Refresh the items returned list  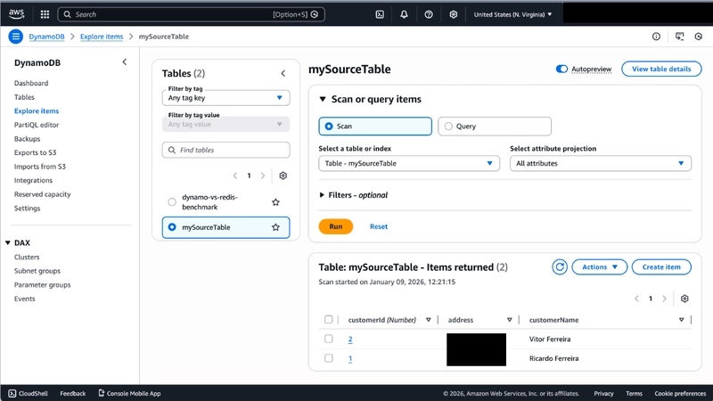coord(560,266)
